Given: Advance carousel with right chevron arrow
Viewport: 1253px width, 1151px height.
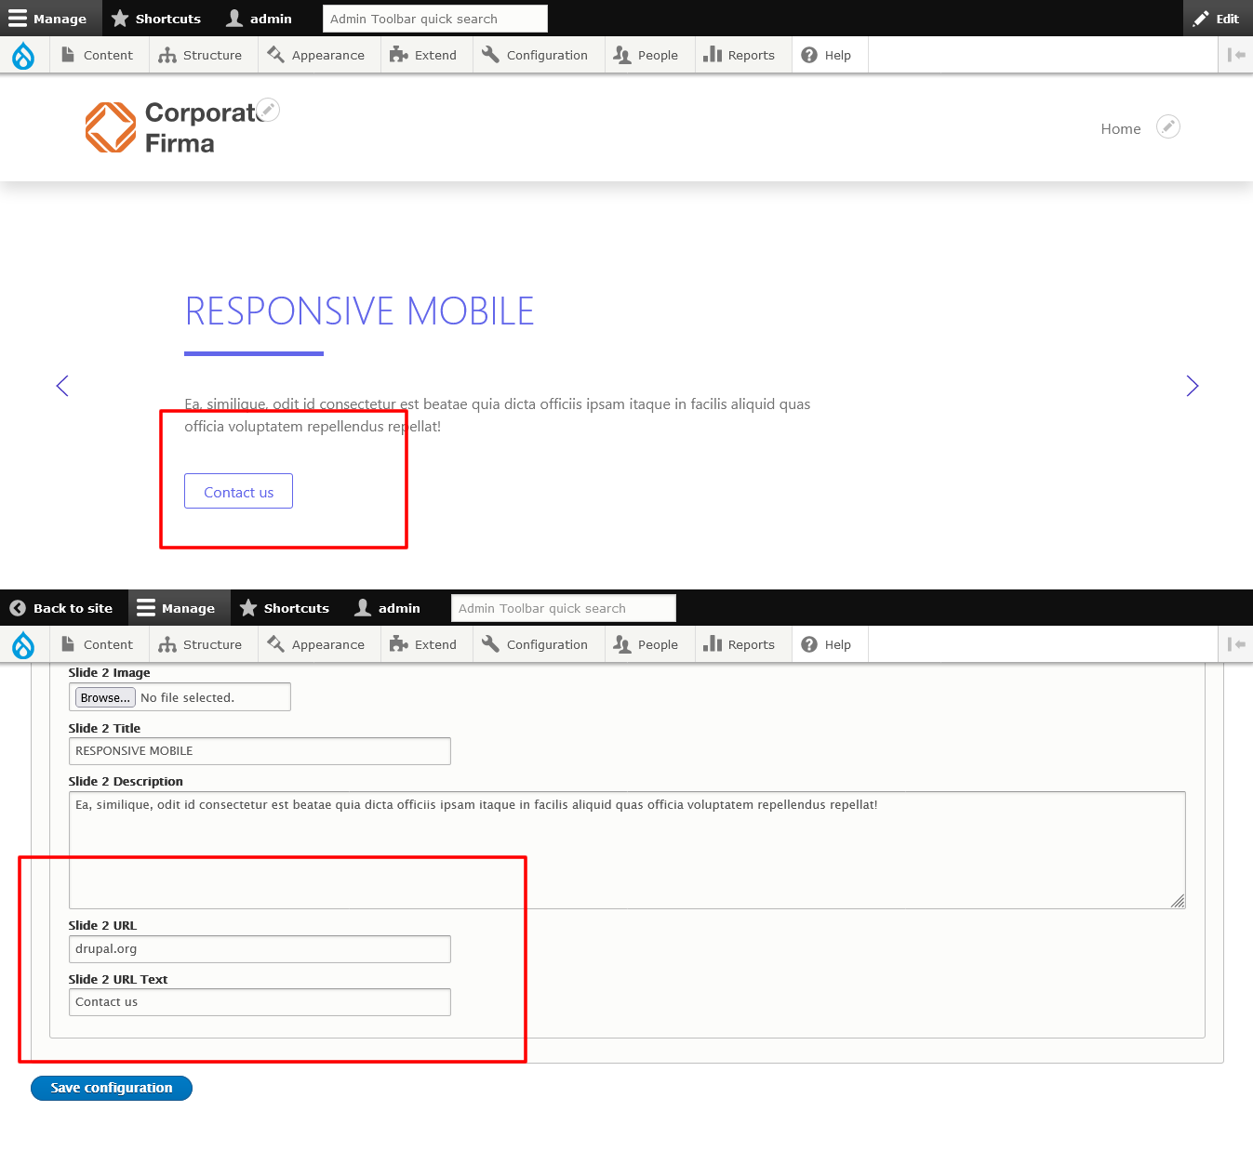Looking at the screenshot, I should click(1192, 385).
